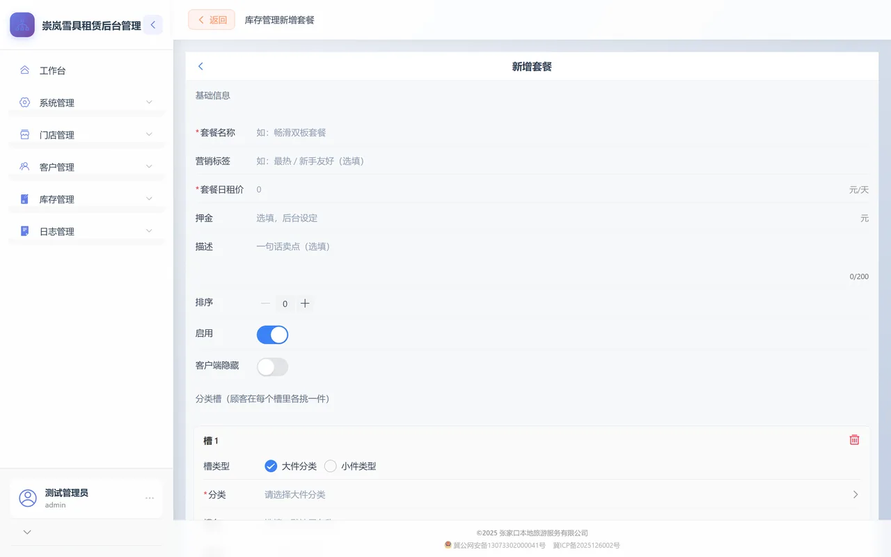The height and width of the screenshot is (557, 891).
Task: Open the 库存管理 menu item
Action: tap(86, 199)
